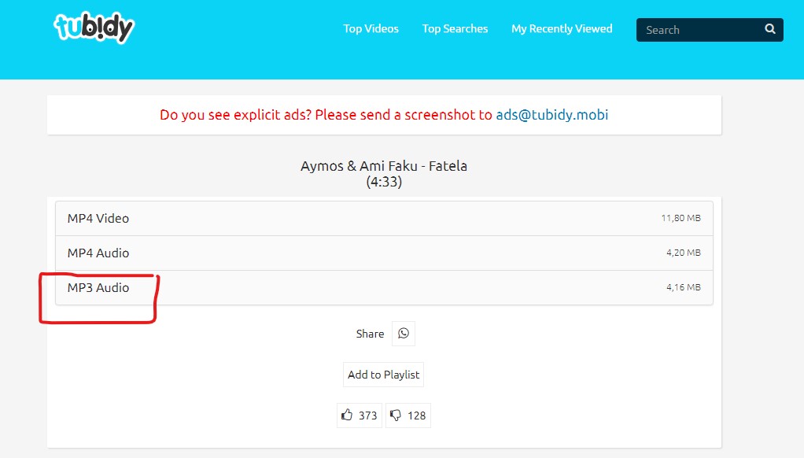Click the thumbs down icon

396,415
